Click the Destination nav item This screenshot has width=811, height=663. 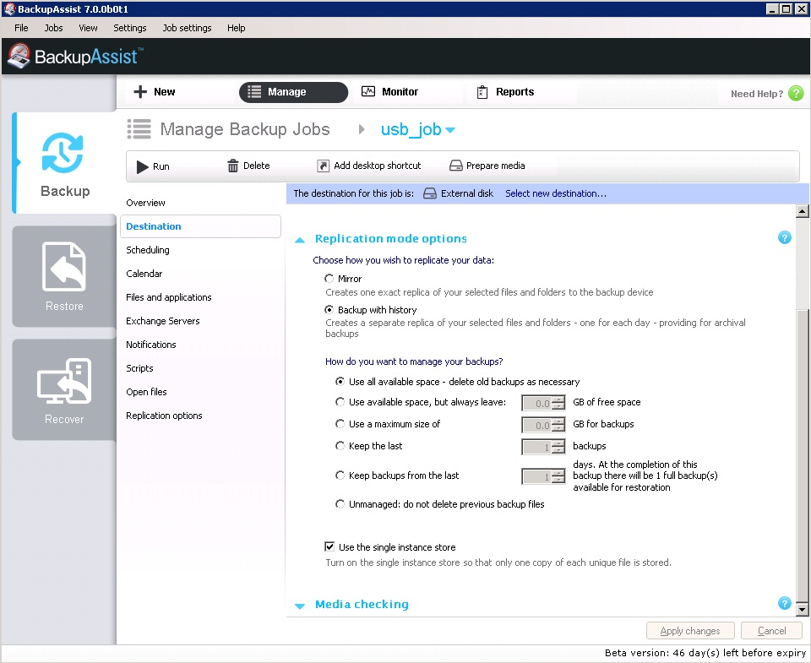coord(200,226)
